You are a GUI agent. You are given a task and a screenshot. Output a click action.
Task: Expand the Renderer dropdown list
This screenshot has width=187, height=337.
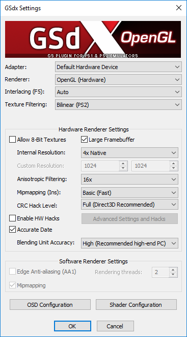click(x=118, y=80)
